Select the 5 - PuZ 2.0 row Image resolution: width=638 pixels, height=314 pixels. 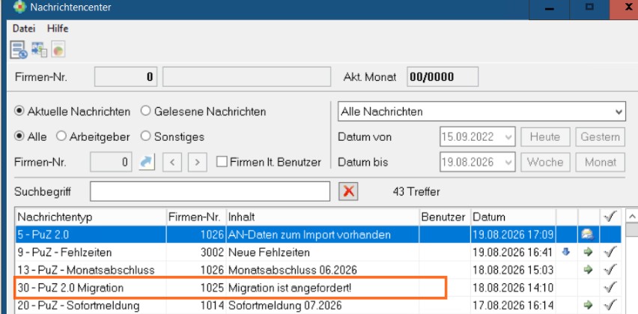318,235
